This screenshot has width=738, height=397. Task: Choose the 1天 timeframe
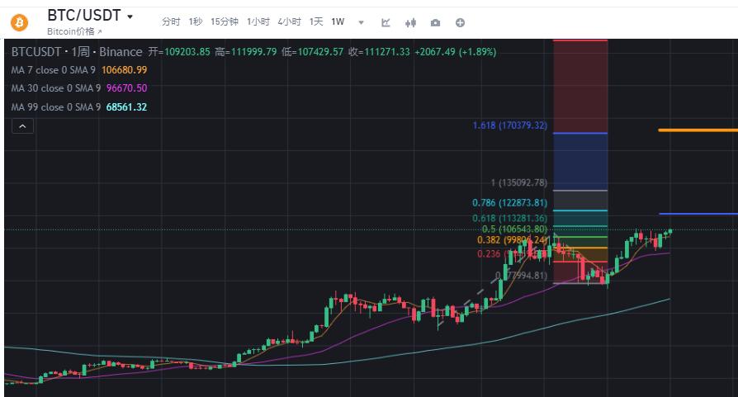tap(316, 21)
